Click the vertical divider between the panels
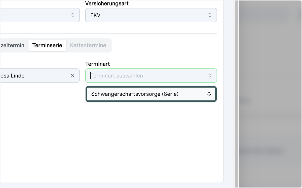The image size is (302, 188). click(236, 94)
